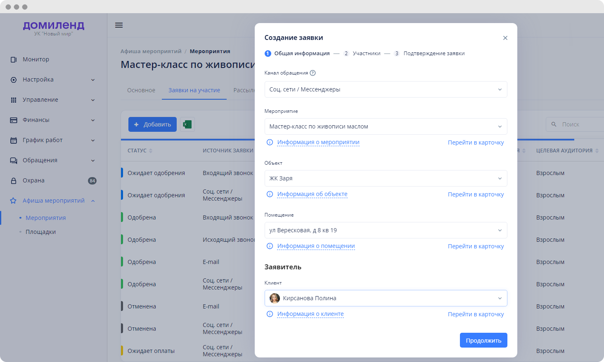Click the Настройка target icon
604x362 pixels.
[x=14, y=80]
